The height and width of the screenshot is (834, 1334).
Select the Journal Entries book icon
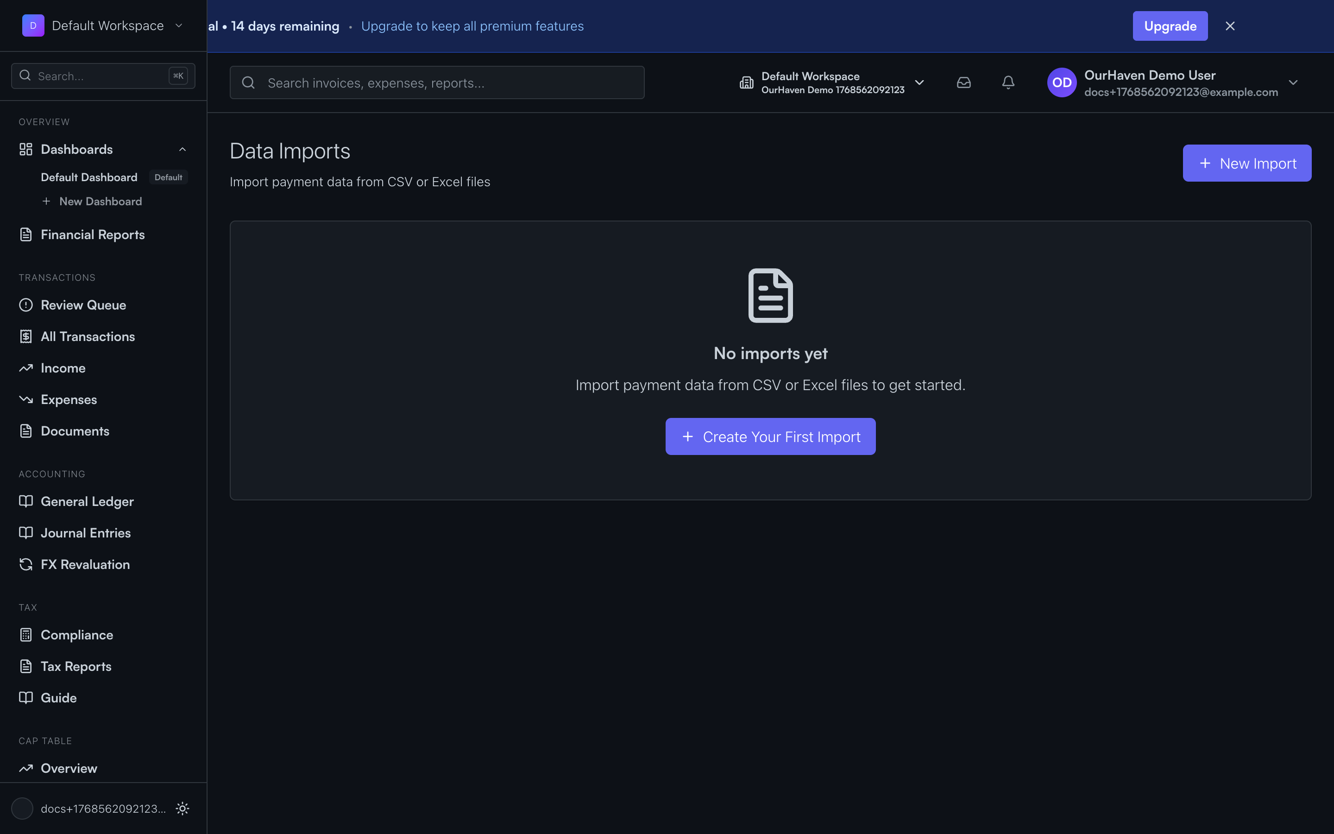26,532
